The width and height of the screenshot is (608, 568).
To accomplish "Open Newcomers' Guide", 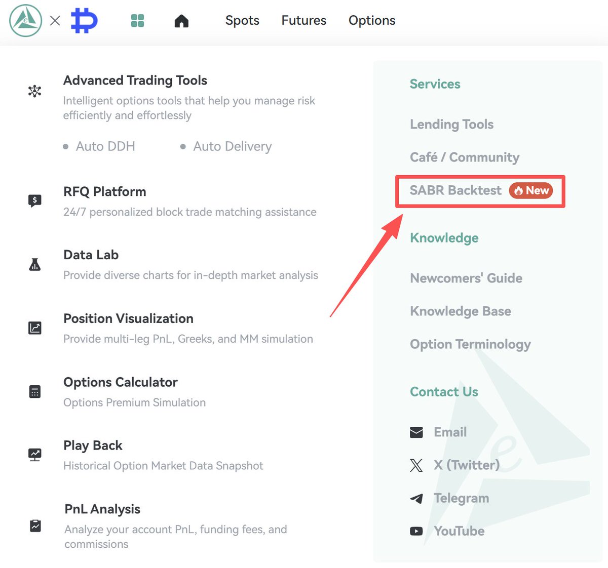I will 466,278.
